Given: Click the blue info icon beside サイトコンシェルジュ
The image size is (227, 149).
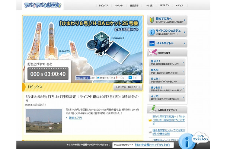Looking at the screenshot, I should [x=152, y=32].
